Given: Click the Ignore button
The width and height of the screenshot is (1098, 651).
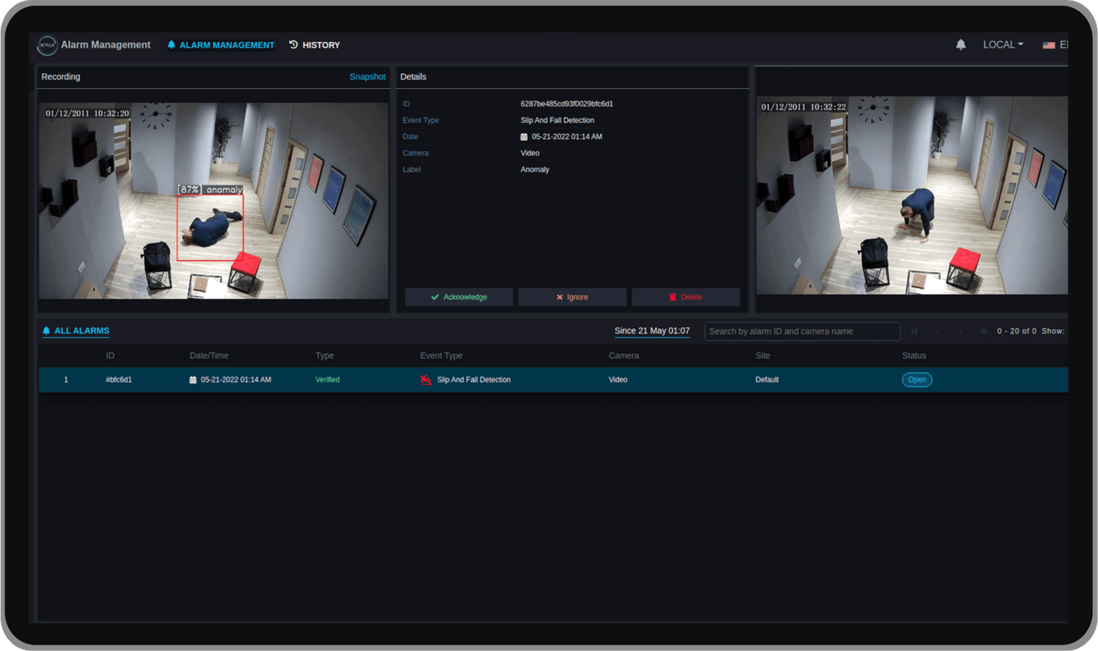Looking at the screenshot, I should (572, 297).
